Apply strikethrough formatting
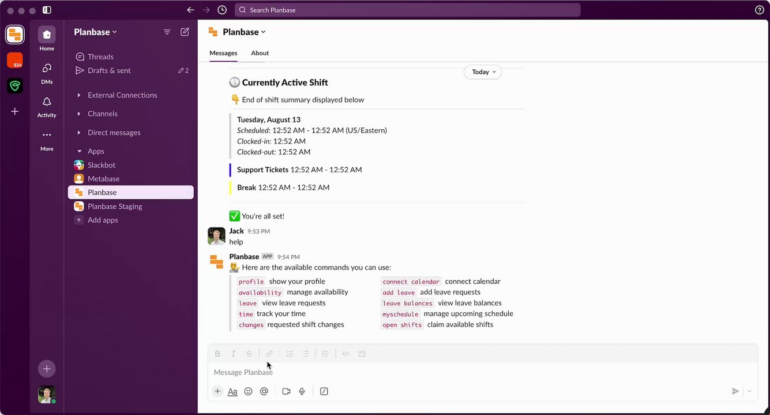Image resolution: width=770 pixels, height=415 pixels. click(x=249, y=354)
